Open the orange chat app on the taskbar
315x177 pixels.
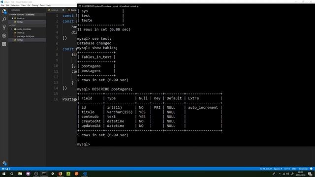[76, 174]
